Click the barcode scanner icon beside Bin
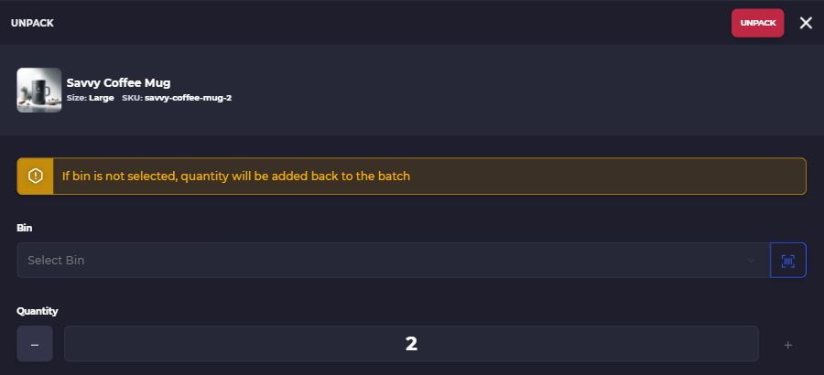Viewport: 824px width, 375px height. 787,260
